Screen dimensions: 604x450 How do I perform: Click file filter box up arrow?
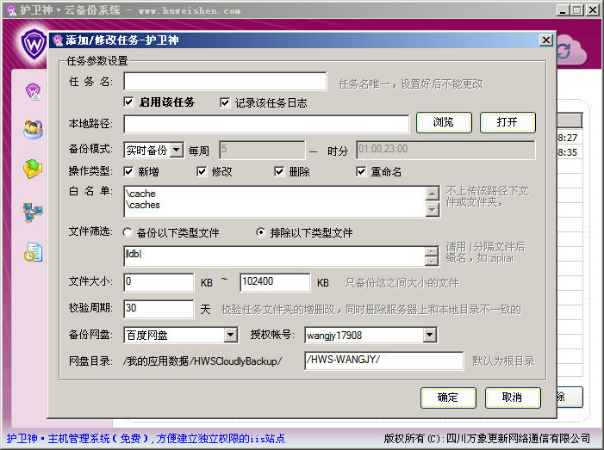[432, 252]
